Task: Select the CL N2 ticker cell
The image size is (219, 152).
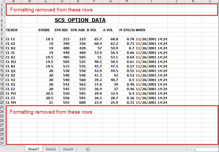Action: tap(13, 66)
